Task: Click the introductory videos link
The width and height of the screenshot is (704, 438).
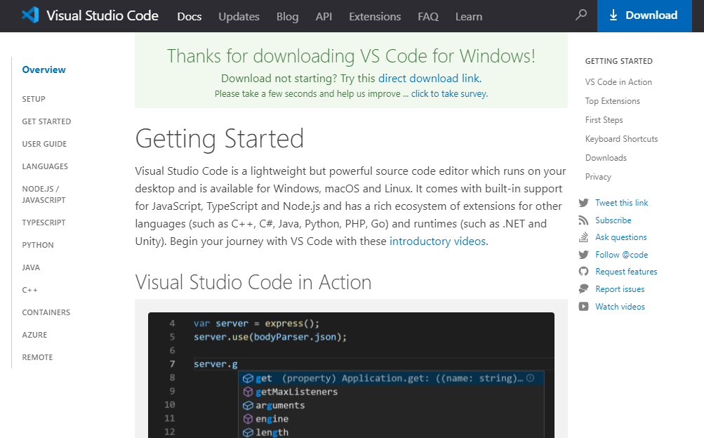Action: pyautogui.click(x=437, y=241)
